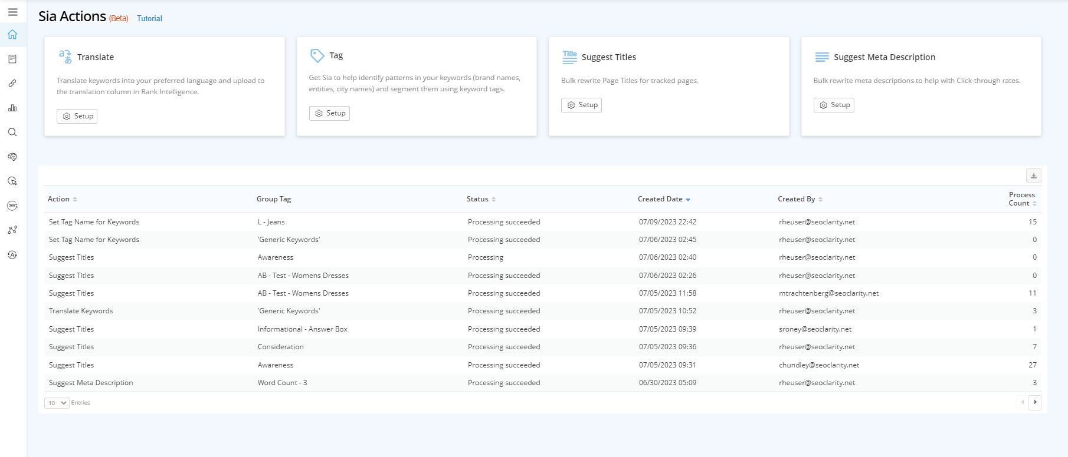Viewport: 1068px width, 457px height.
Task: Click the document page icon in the sidebar
Action: pos(12,59)
